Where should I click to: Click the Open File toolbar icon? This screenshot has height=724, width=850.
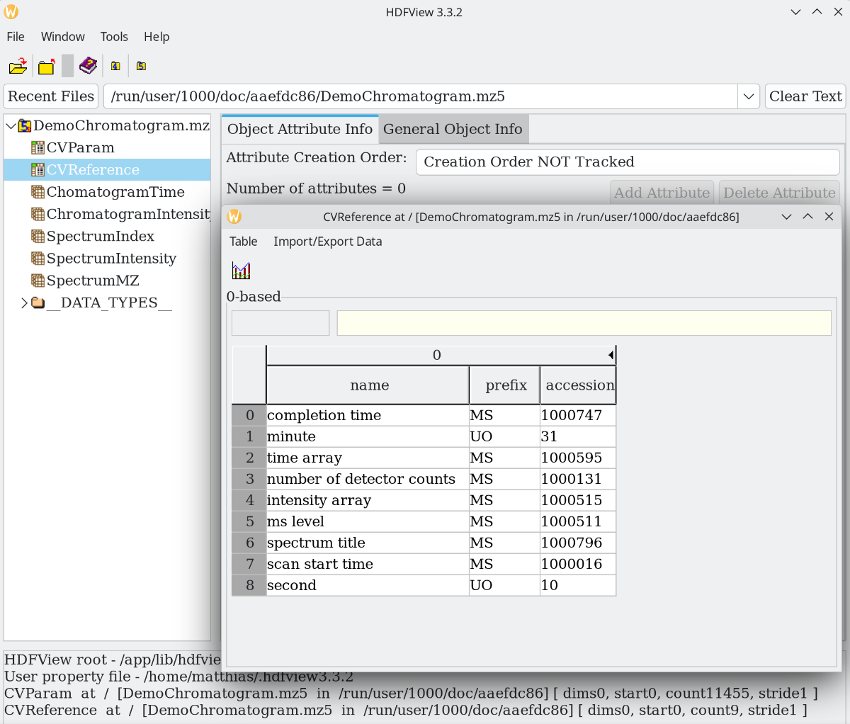coord(18,66)
